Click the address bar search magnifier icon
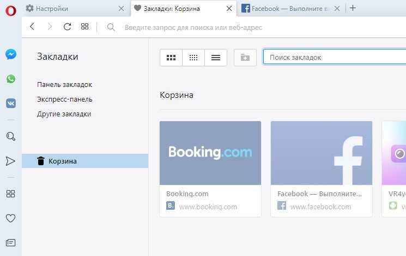 [x=111, y=27]
